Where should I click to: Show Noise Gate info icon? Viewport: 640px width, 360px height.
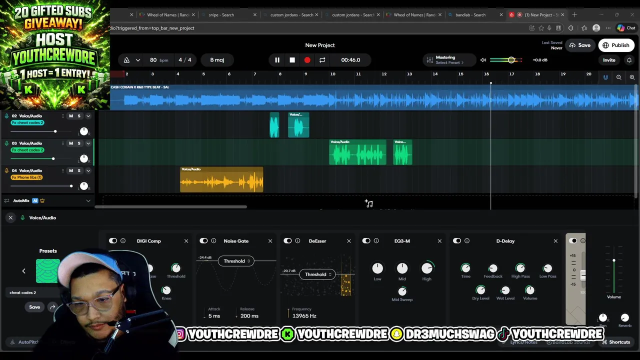coord(213,241)
